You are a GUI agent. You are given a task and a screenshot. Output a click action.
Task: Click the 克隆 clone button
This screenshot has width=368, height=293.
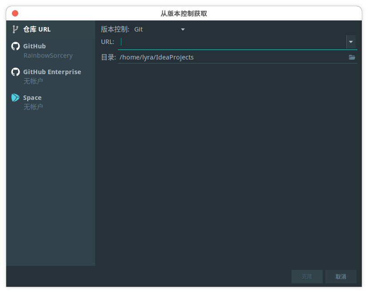pyautogui.click(x=307, y=277)
